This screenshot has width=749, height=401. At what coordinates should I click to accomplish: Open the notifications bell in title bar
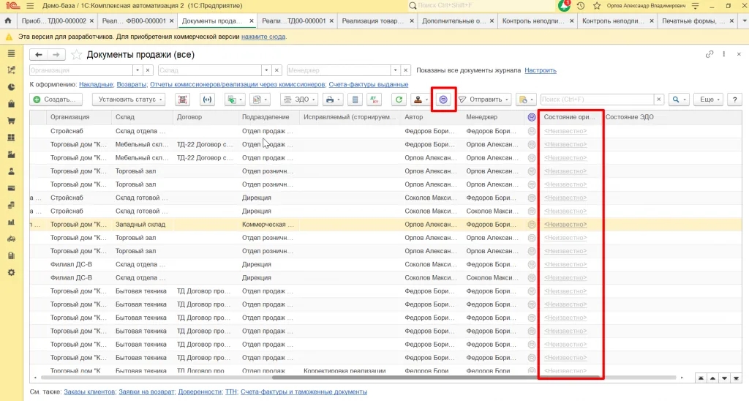point(564,6)
